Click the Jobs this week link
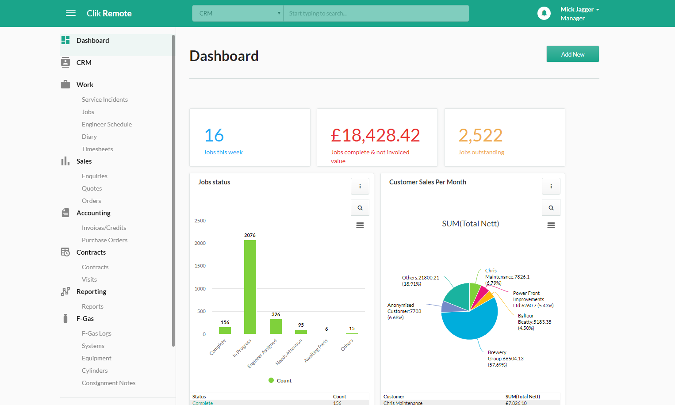The image size is (675, 405). coord(223,152)
